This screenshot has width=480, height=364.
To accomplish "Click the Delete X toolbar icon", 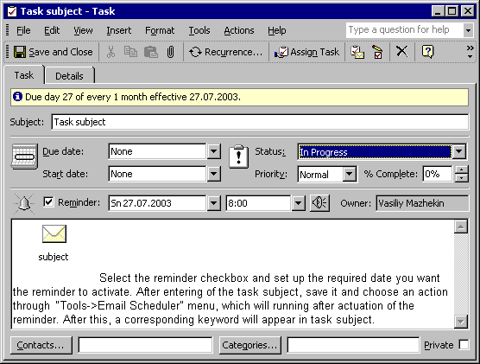I will tap(402, 51).
